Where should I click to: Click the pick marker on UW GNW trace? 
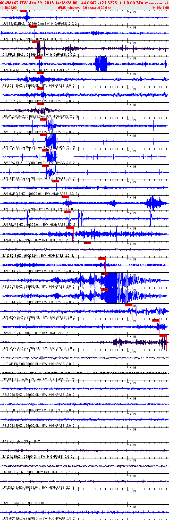point(163,336)
